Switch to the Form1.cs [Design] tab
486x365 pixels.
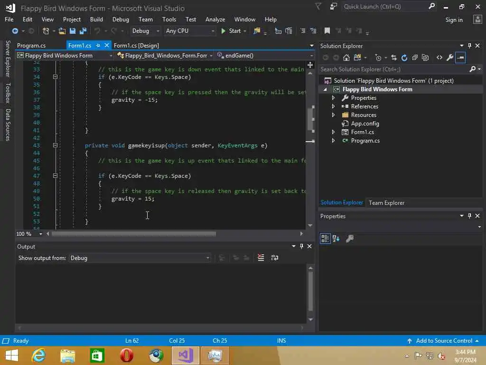point(136,45)
